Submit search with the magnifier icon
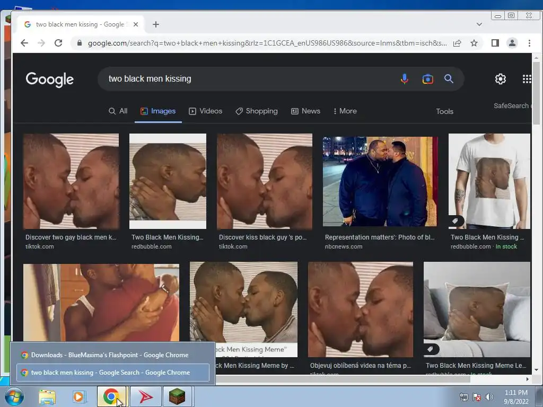 (449, 79)
